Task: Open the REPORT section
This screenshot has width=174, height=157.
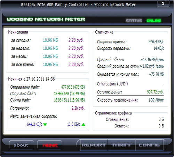Action: pos(94,145)
